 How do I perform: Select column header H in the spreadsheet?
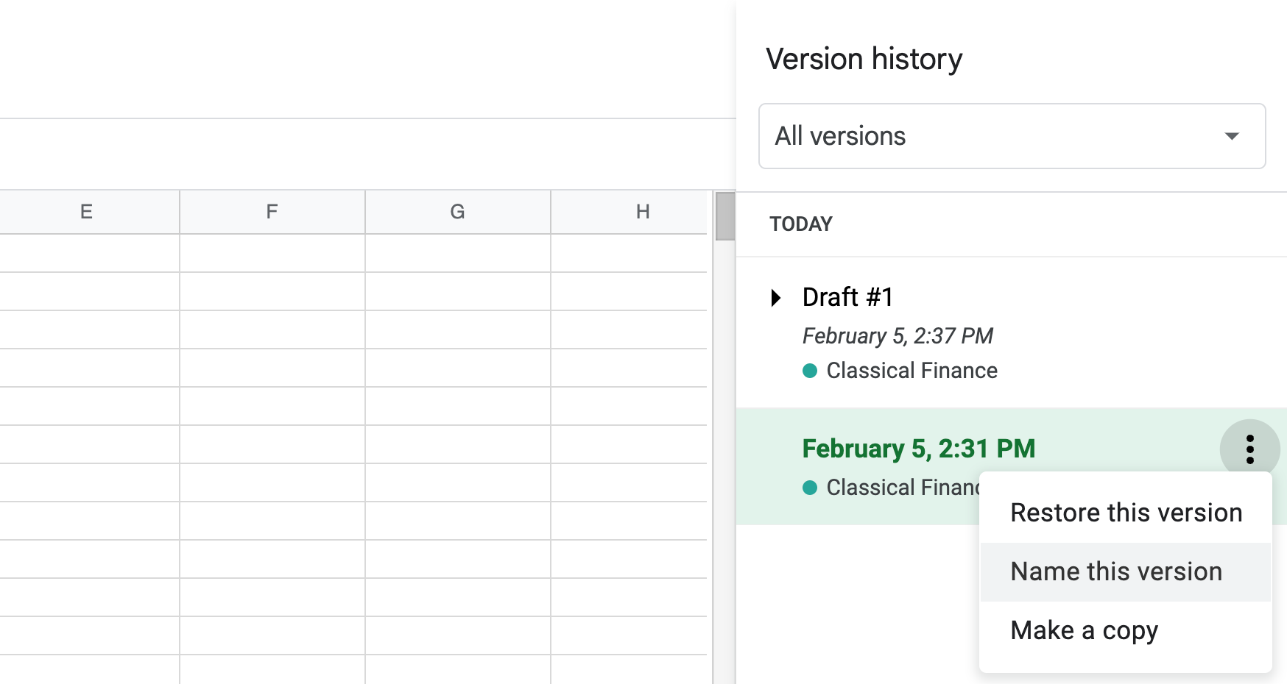(x=642, y=212)
